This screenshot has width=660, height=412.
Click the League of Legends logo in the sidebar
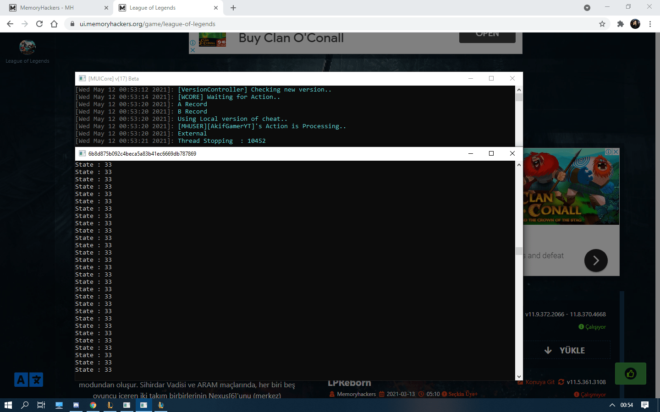[27, 47]
